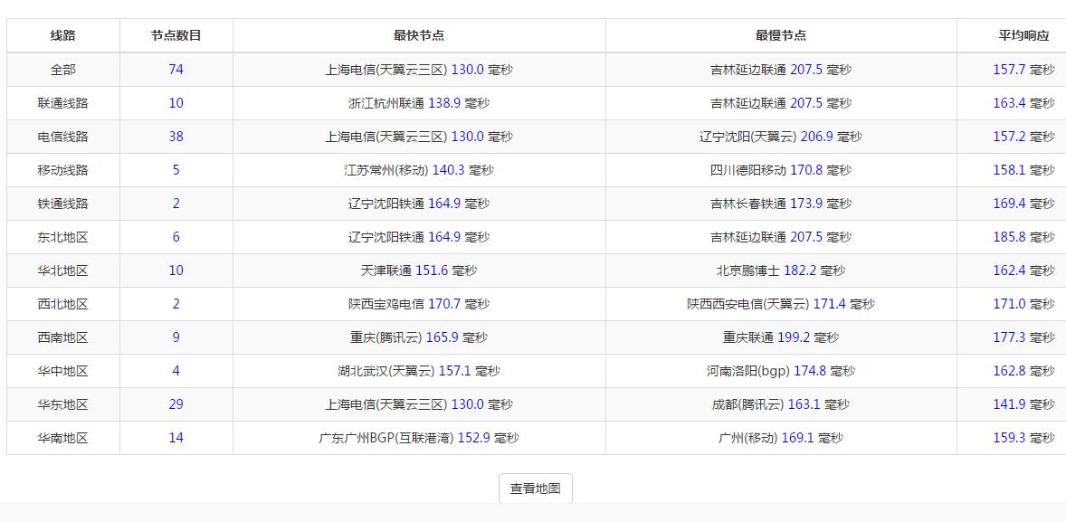The width and height of the screenshot is (1066, 522).
Task: Open node count 29 for 华东地区
Action: 176,404
